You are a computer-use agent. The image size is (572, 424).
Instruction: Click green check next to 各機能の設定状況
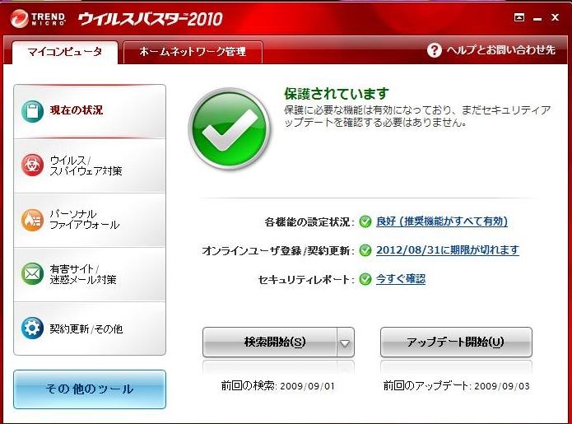coord(365,221)
